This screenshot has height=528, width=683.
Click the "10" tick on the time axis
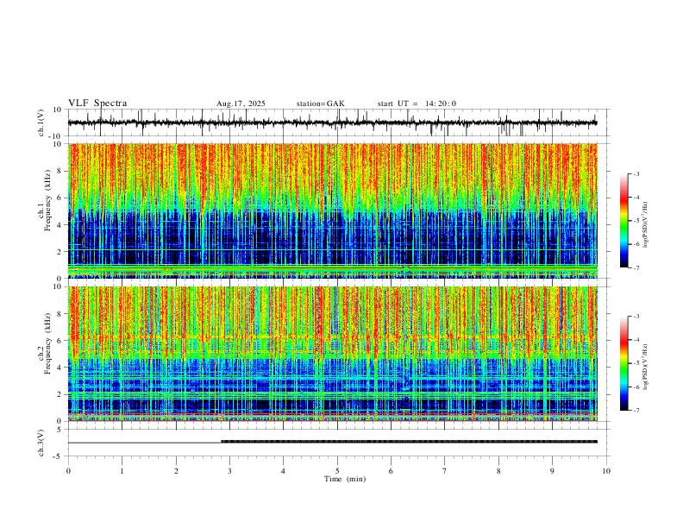point(606,471)
